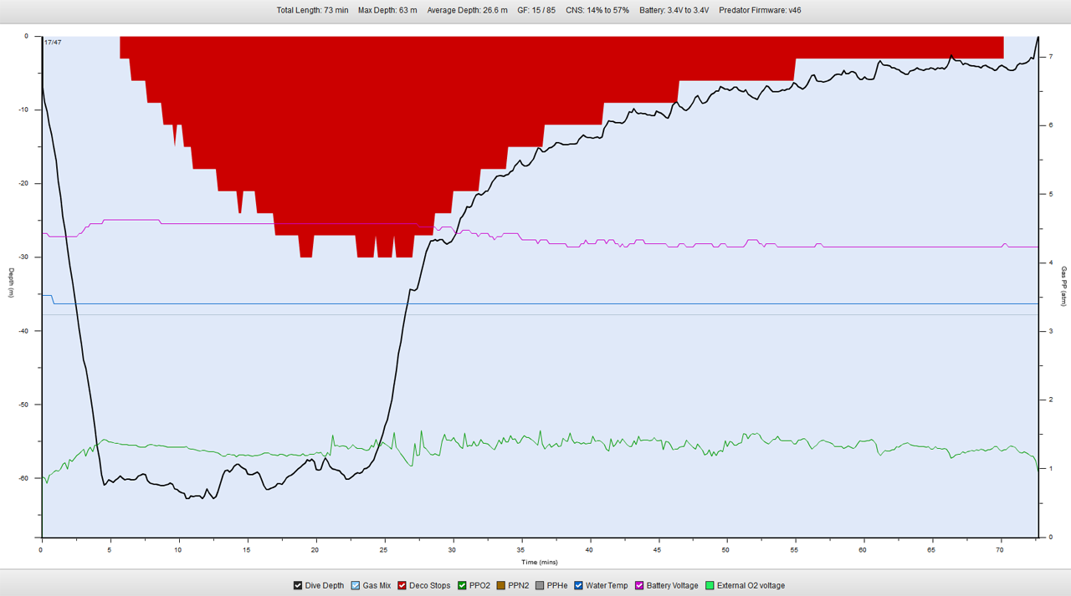Click the Battery 3.4V to 3.4V text
1071x596 pixels.
[x=674, y=10]
